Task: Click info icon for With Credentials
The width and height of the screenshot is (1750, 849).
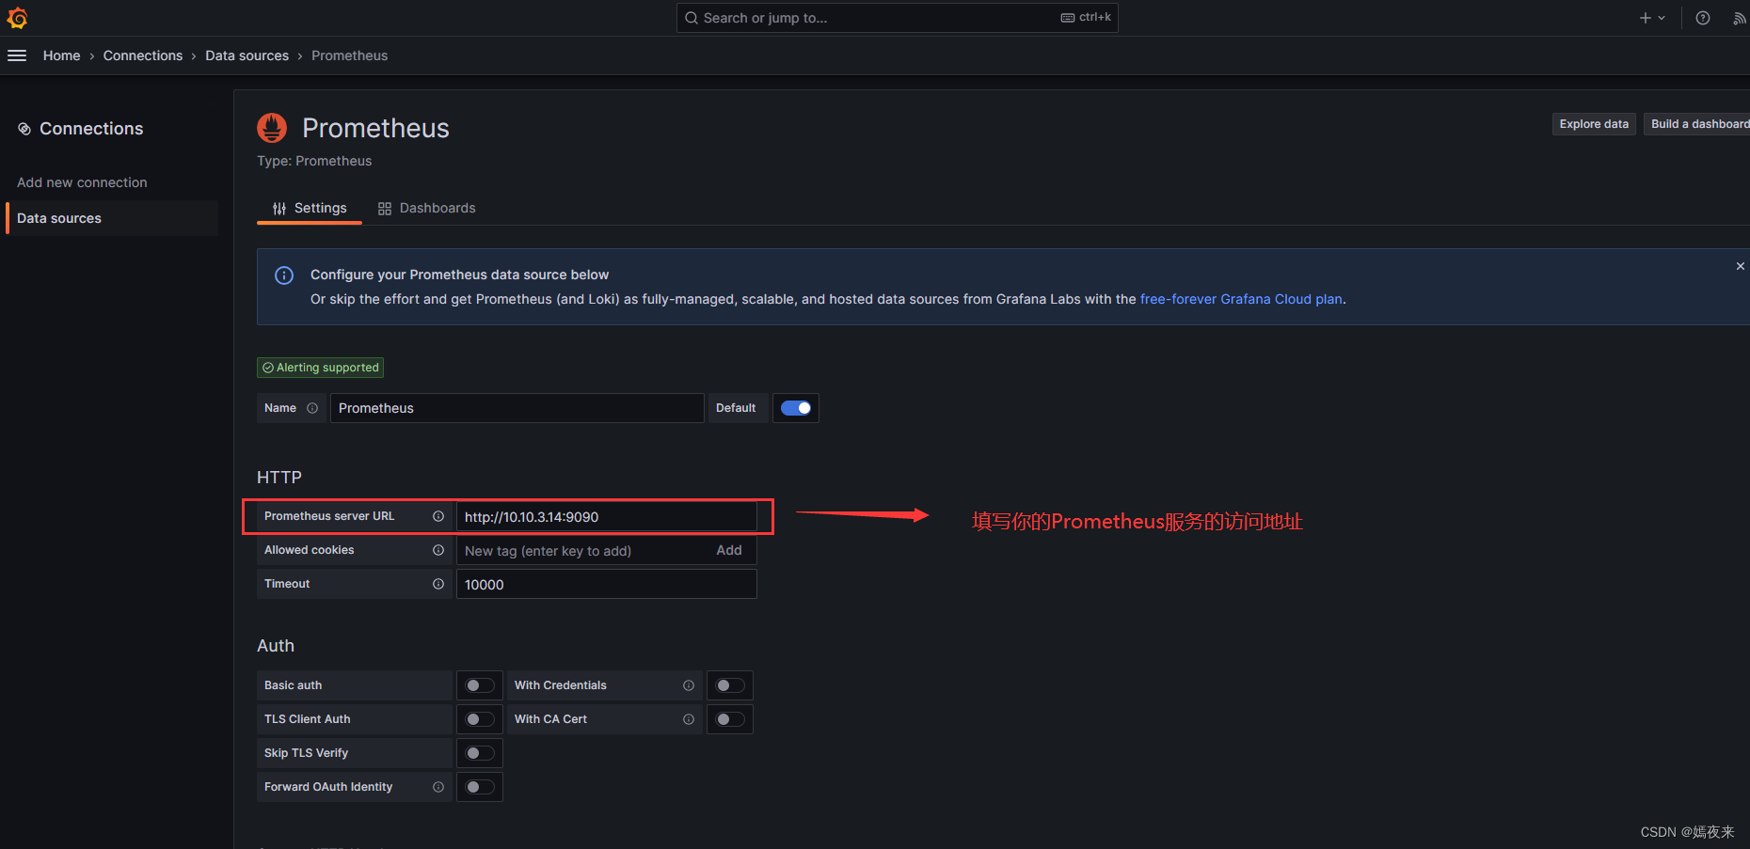Action: pos(689,685)
